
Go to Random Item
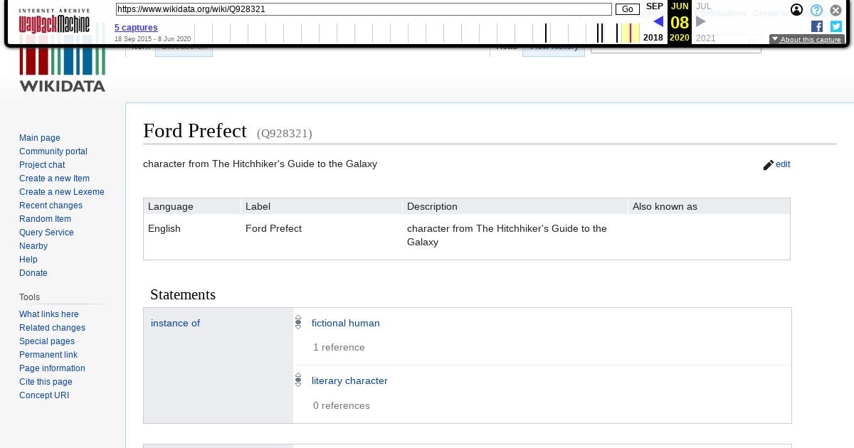point(45,219)
